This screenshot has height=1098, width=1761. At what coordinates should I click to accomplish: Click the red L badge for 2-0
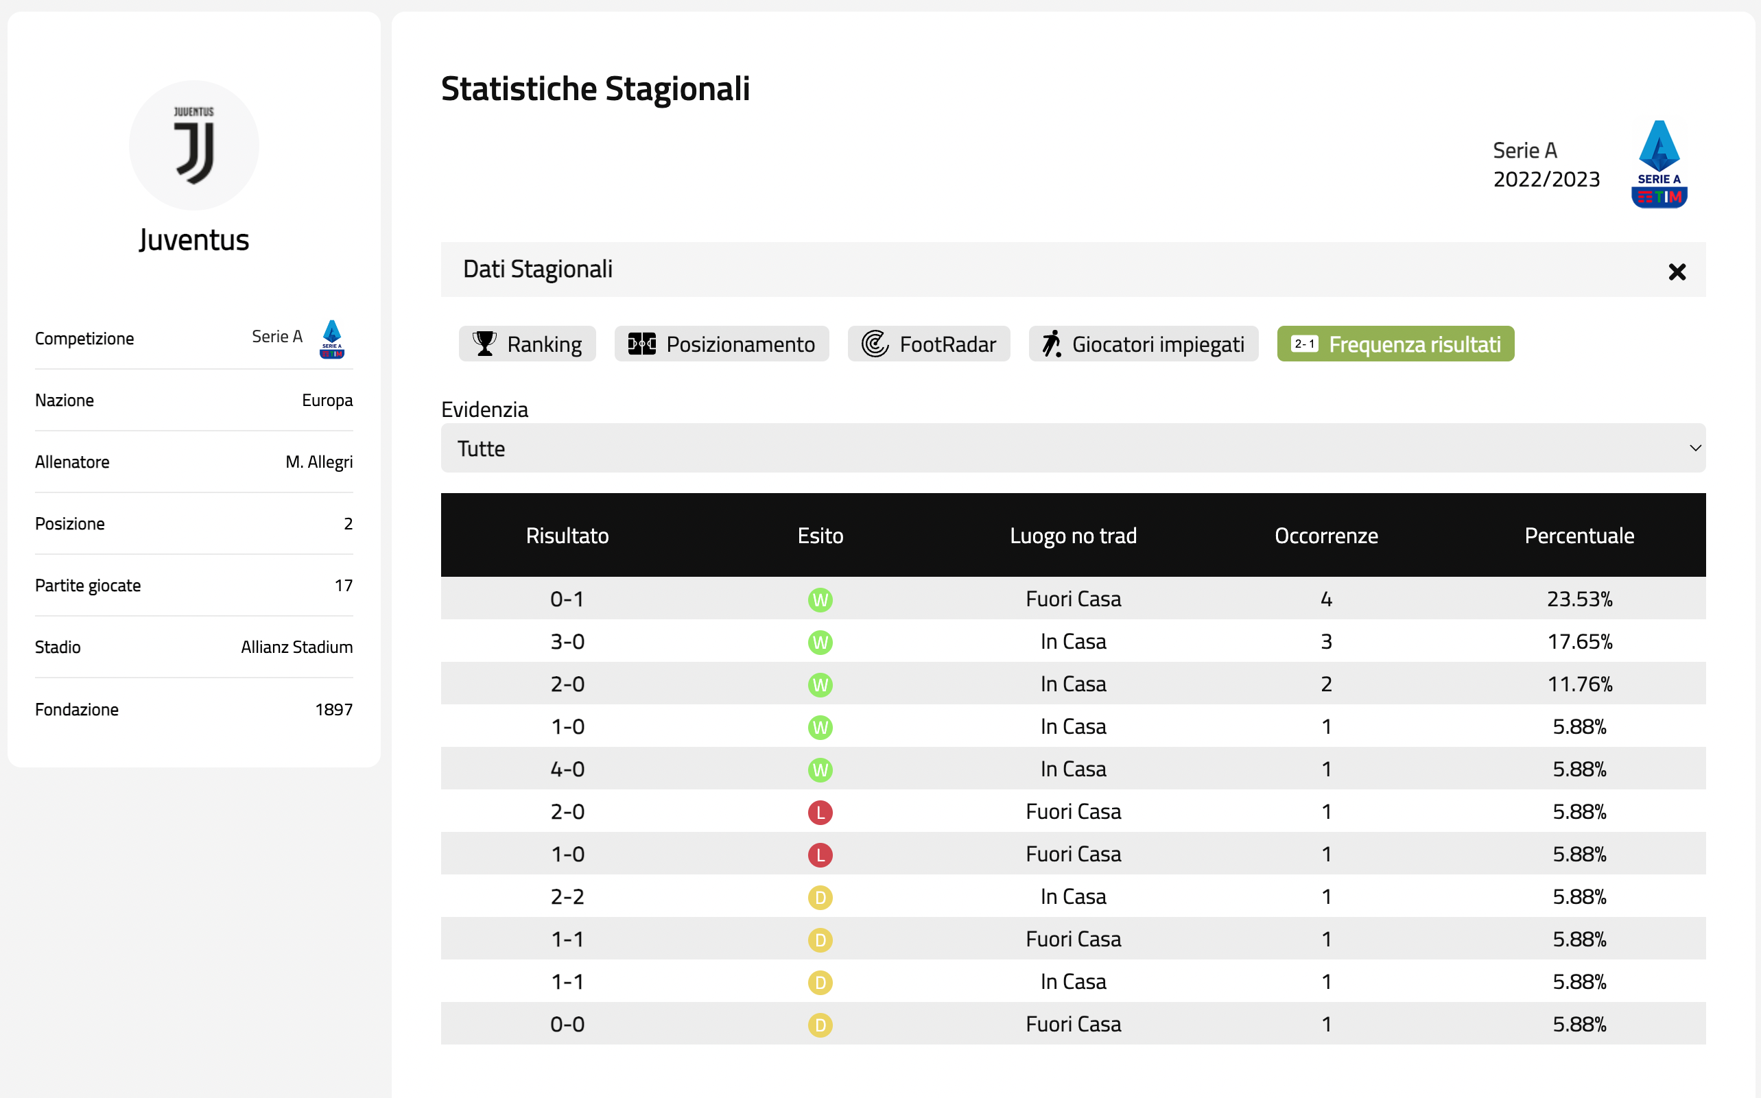[820, 812]
